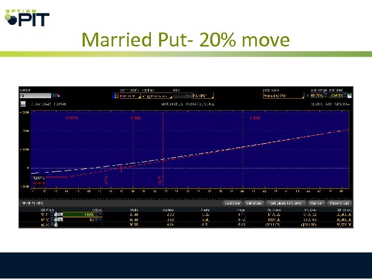
Task: Click the red vertical slice line marker
Action: point(163,149)
